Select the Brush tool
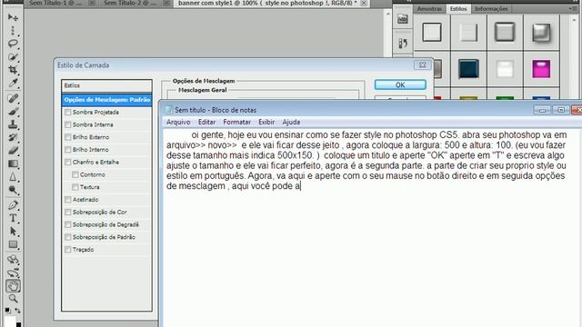Image resolution: width=582 pixels, height=327 pixels. point(13,111)
